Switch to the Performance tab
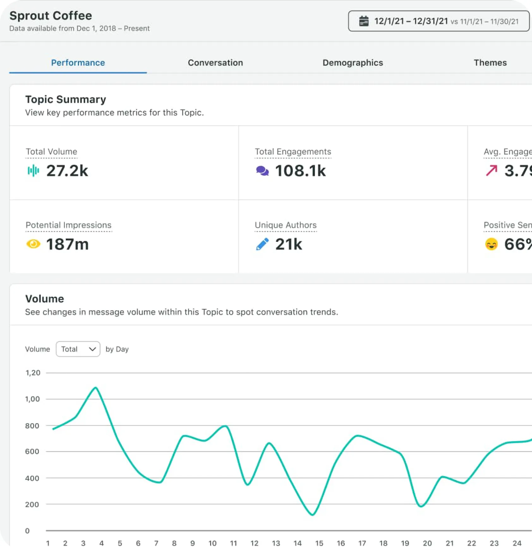This screenshot has width=532, height=550. coord(78,63)
